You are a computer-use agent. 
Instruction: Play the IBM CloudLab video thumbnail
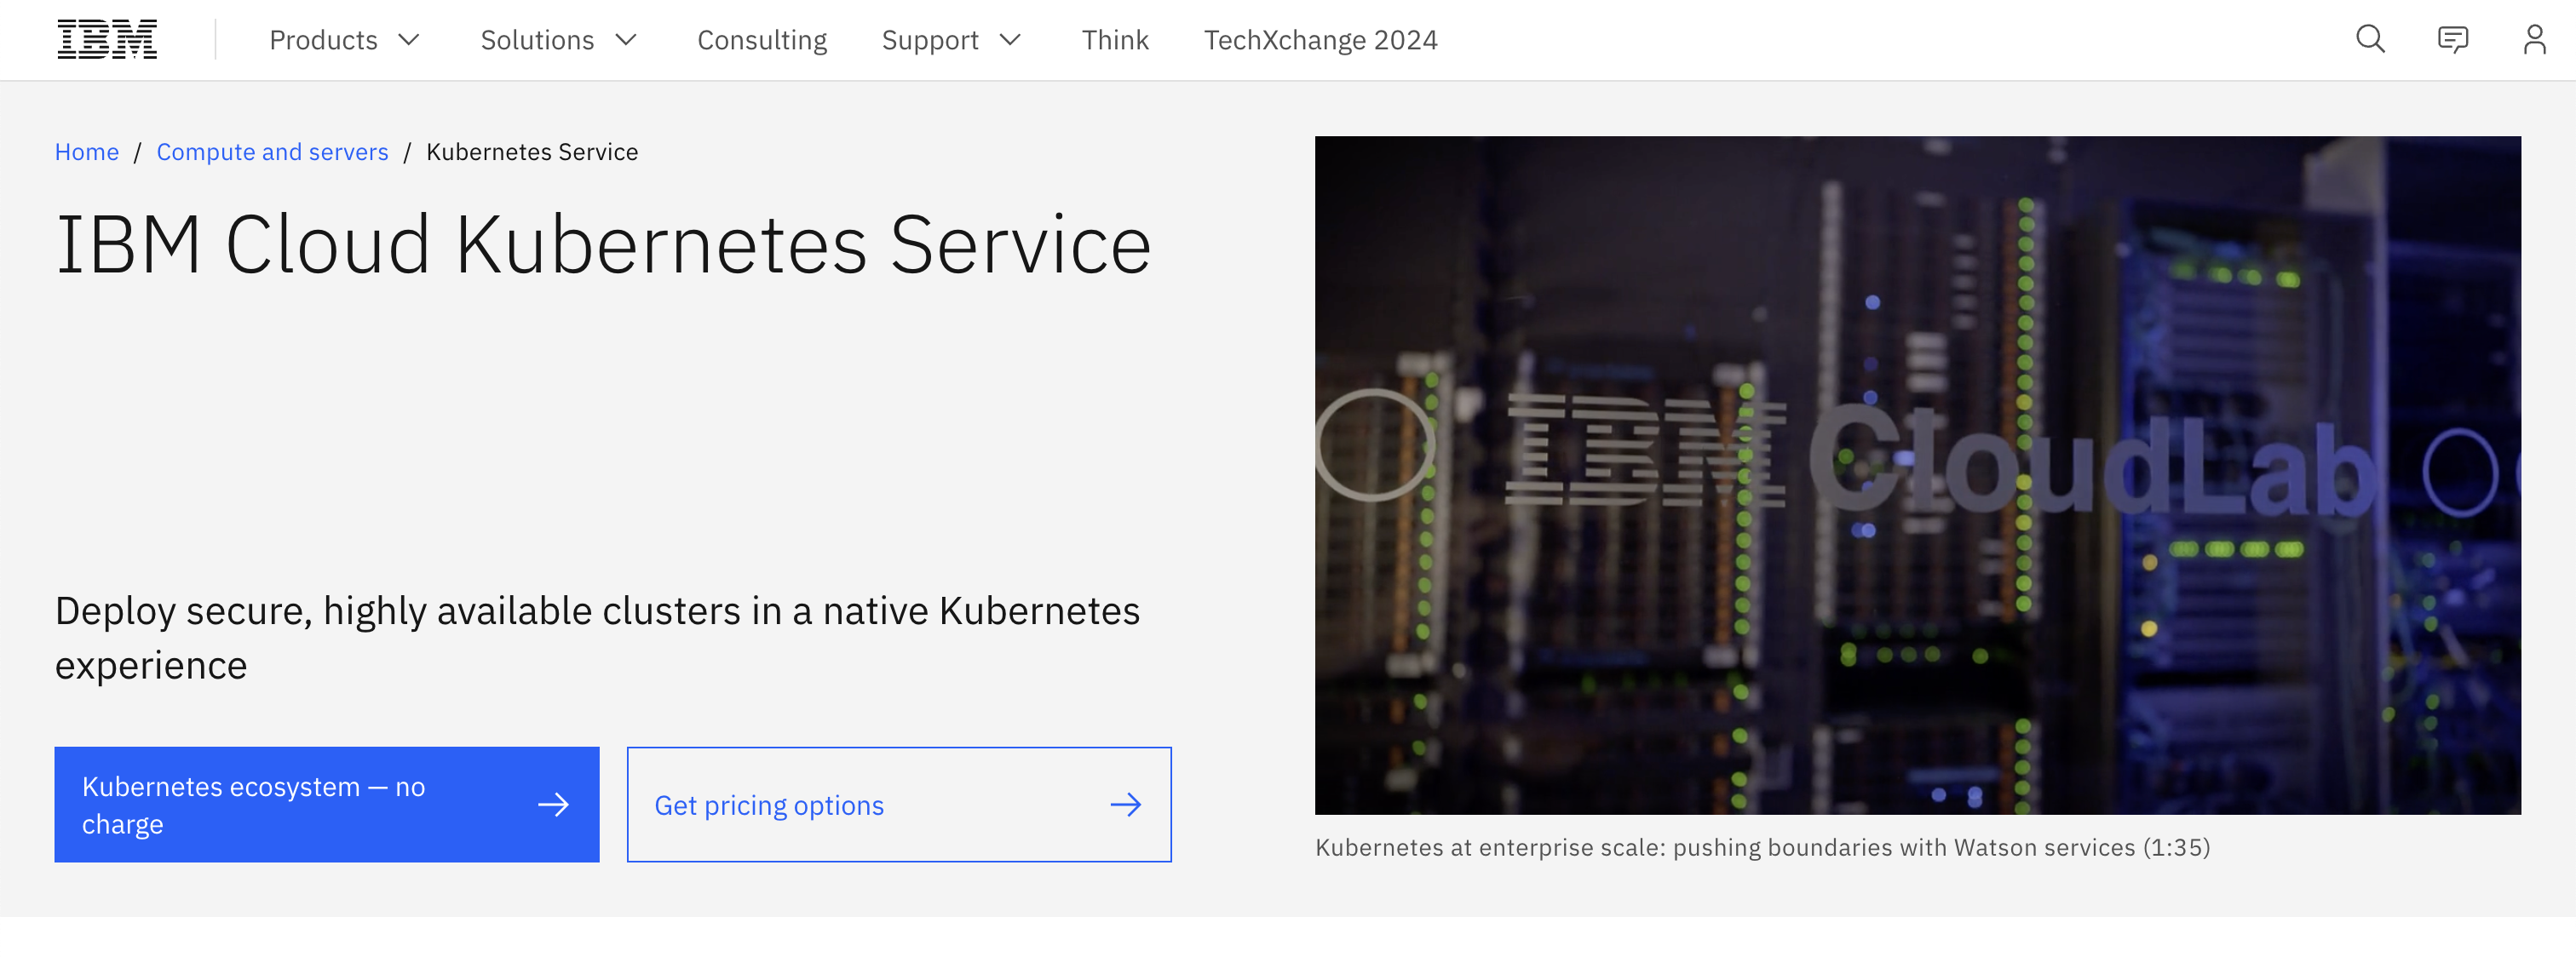pyautogui.click(x=1917, y=475)
